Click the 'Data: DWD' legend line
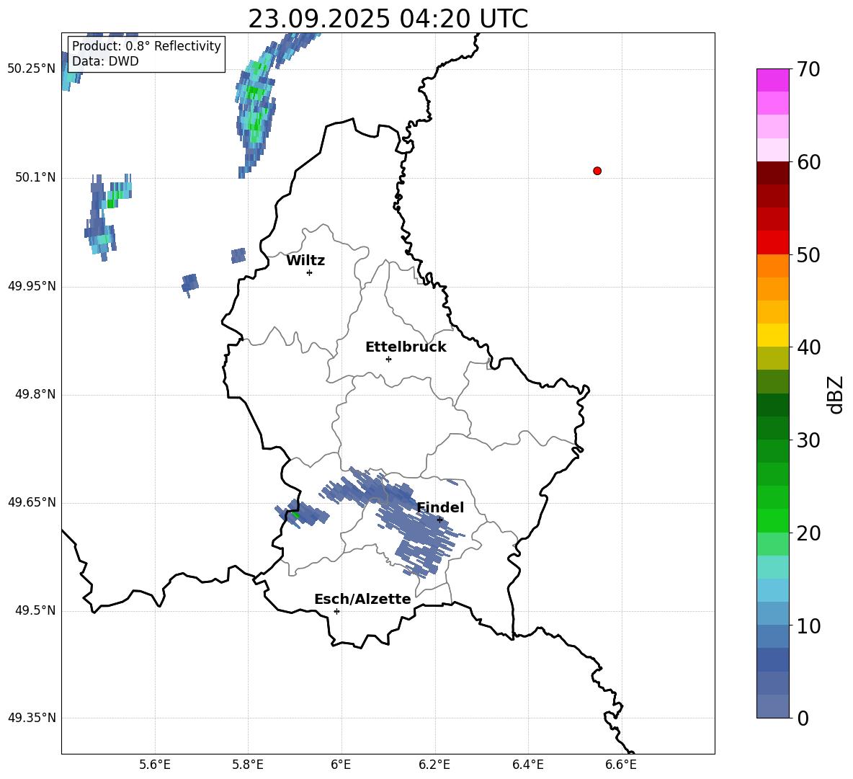Viewport: 853px width, 779px height. point(105,61)
